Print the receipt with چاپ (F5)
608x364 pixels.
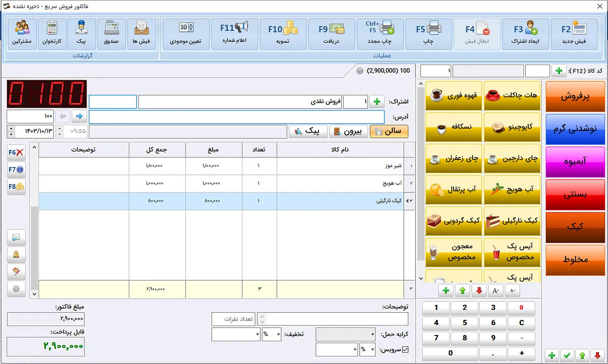click(x=428, y=34)
